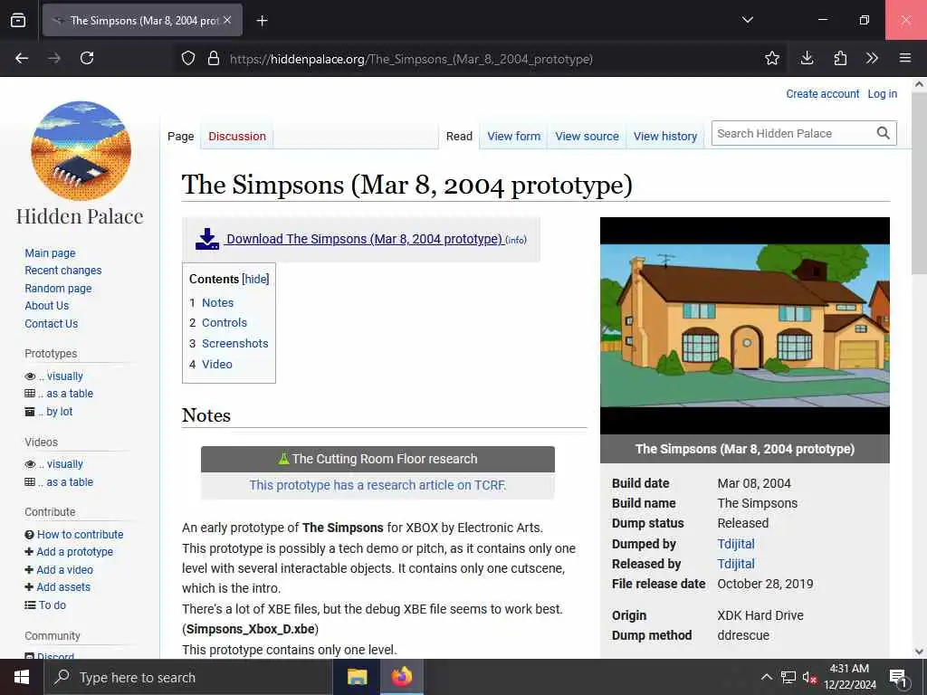927x695 pixels.
Task: Click the Log in link
Action: pos(882,94)
